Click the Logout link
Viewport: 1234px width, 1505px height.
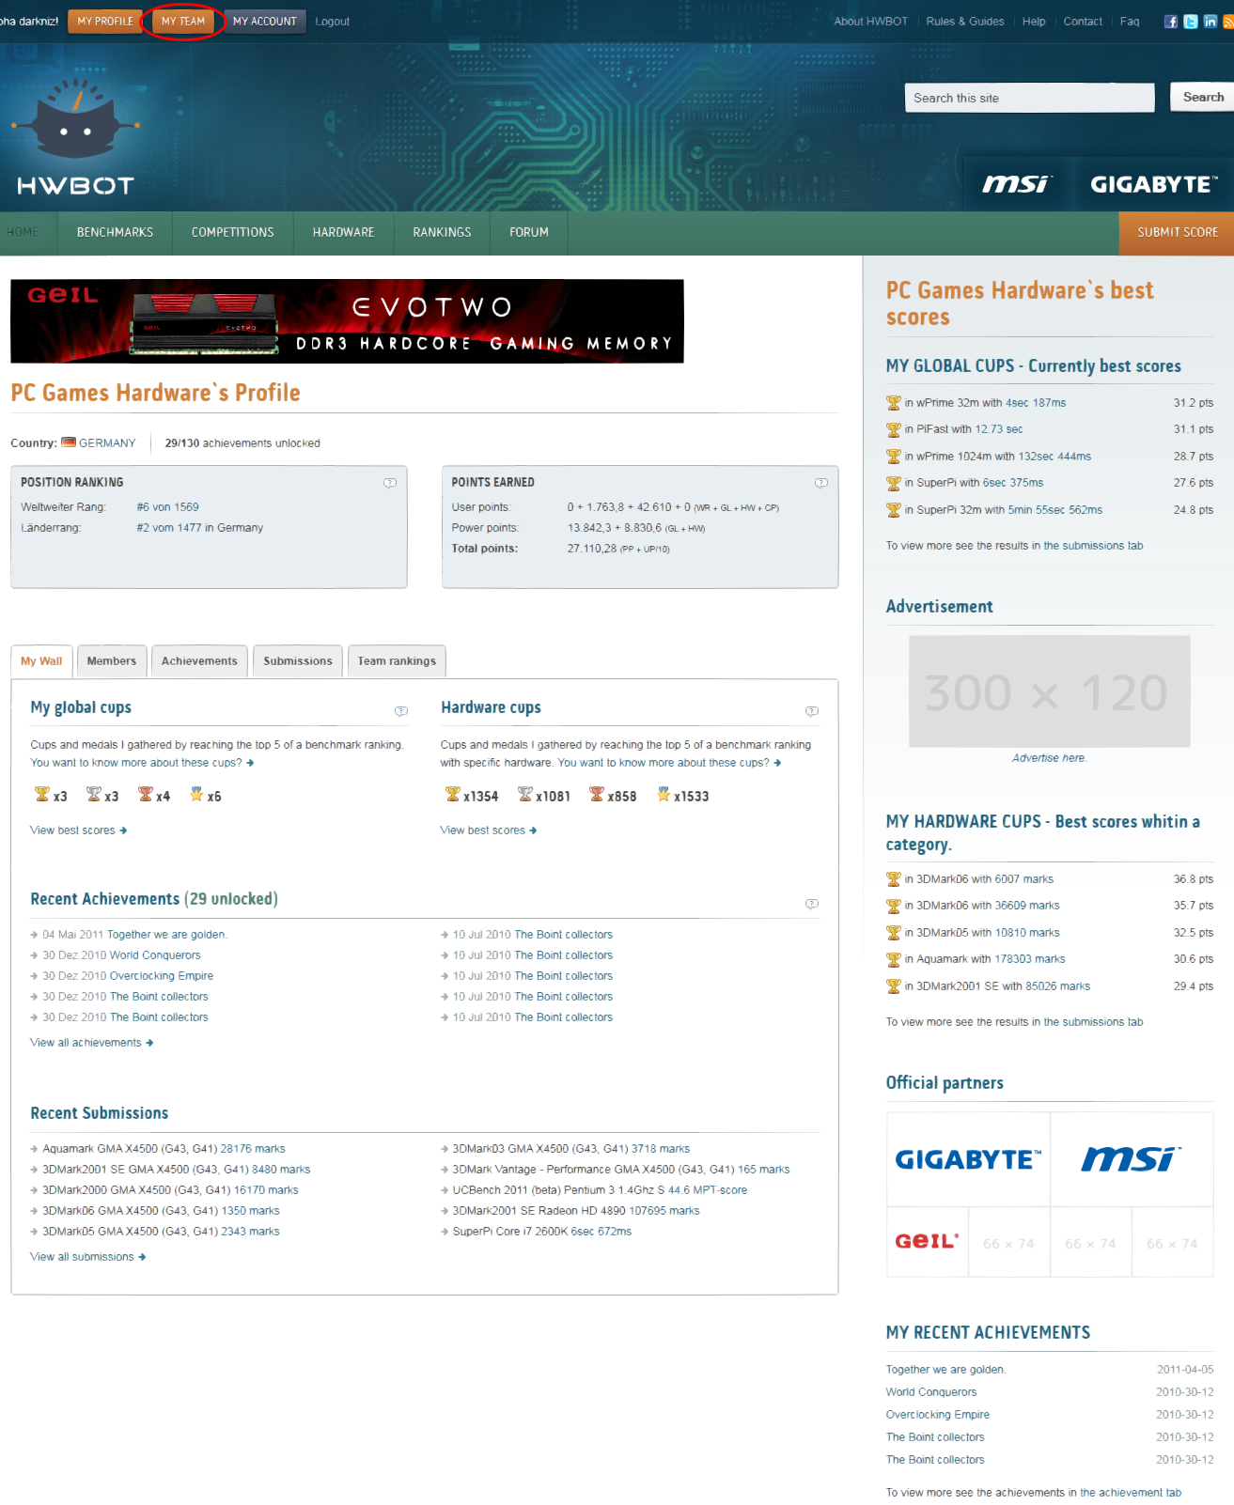point(332,22)
